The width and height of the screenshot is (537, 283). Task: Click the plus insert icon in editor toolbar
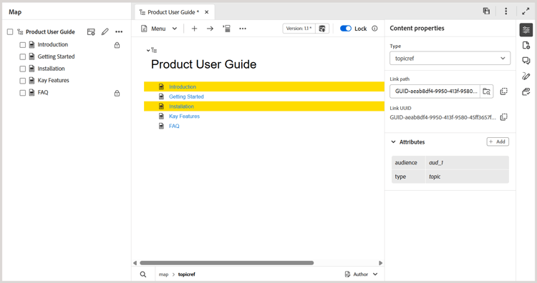pyautogui.click(x=194, y=29)
